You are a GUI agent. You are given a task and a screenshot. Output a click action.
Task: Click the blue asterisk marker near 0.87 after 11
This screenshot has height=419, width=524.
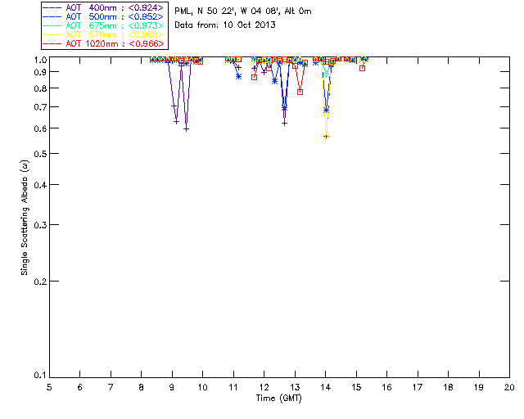238,76
